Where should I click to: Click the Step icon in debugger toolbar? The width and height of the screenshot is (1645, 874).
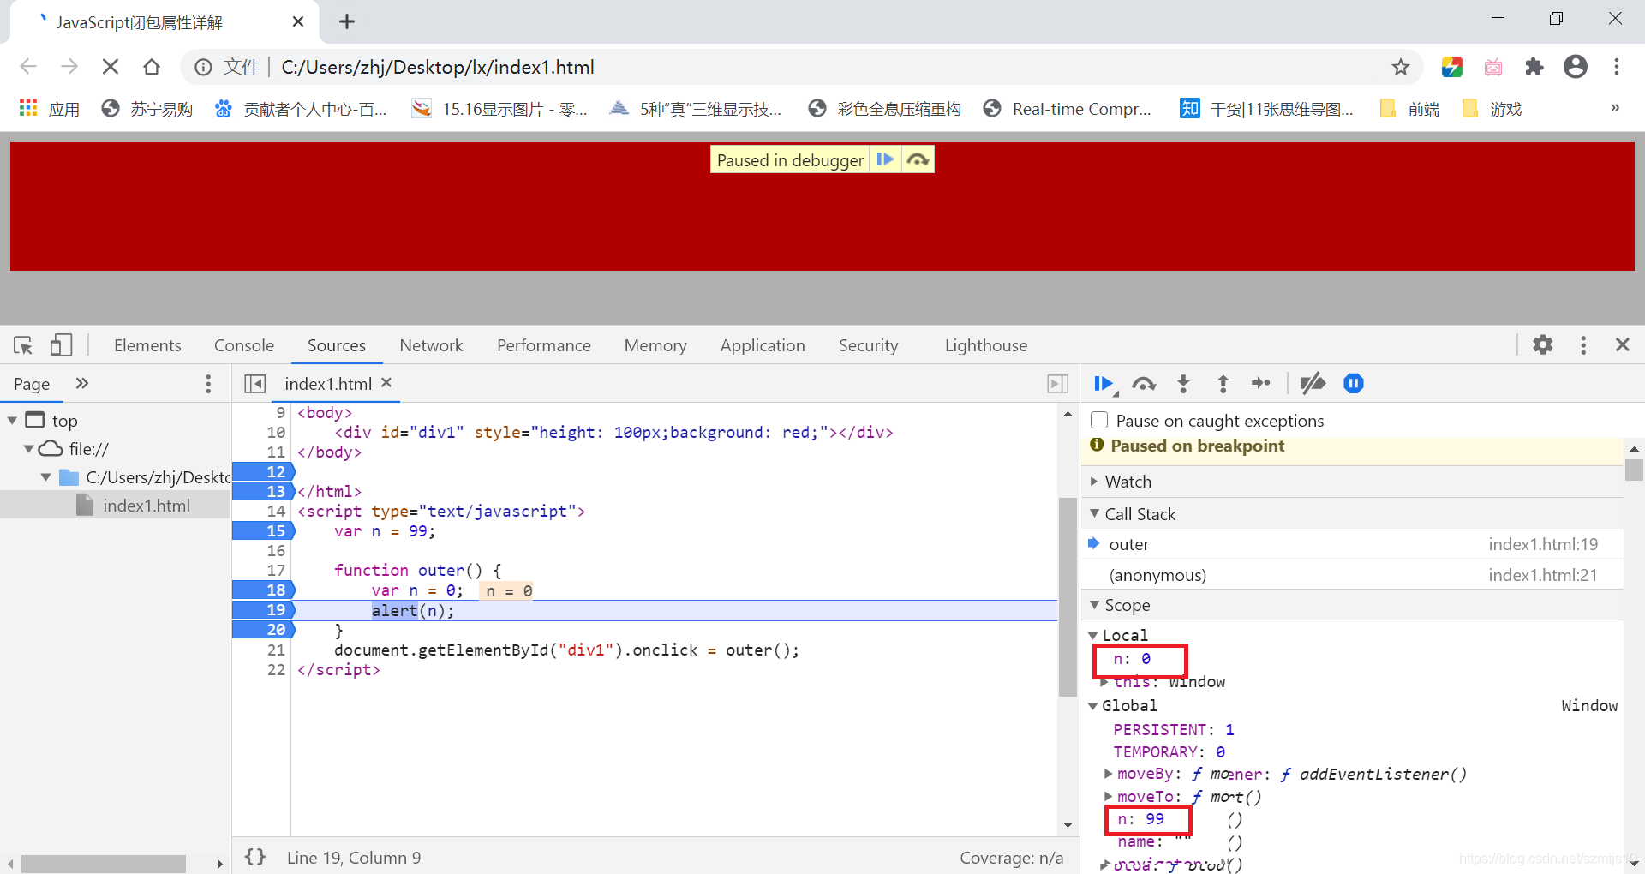click(x=1261, y=383)
